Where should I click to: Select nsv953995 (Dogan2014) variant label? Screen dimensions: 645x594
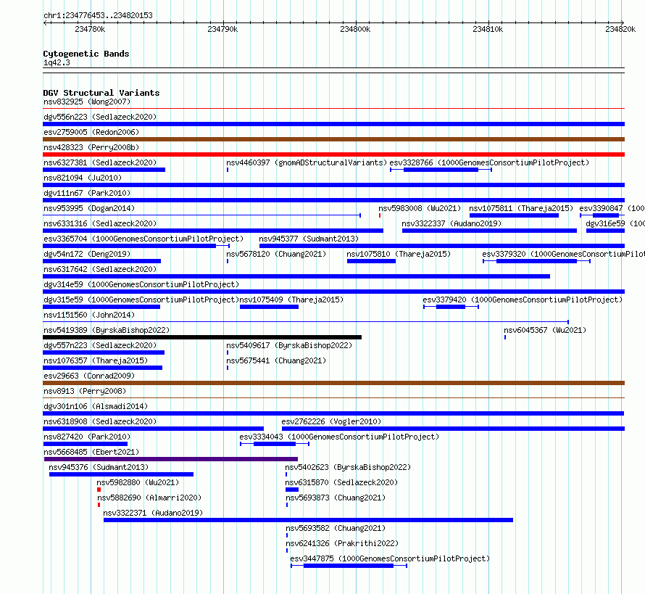pos(89,208)
